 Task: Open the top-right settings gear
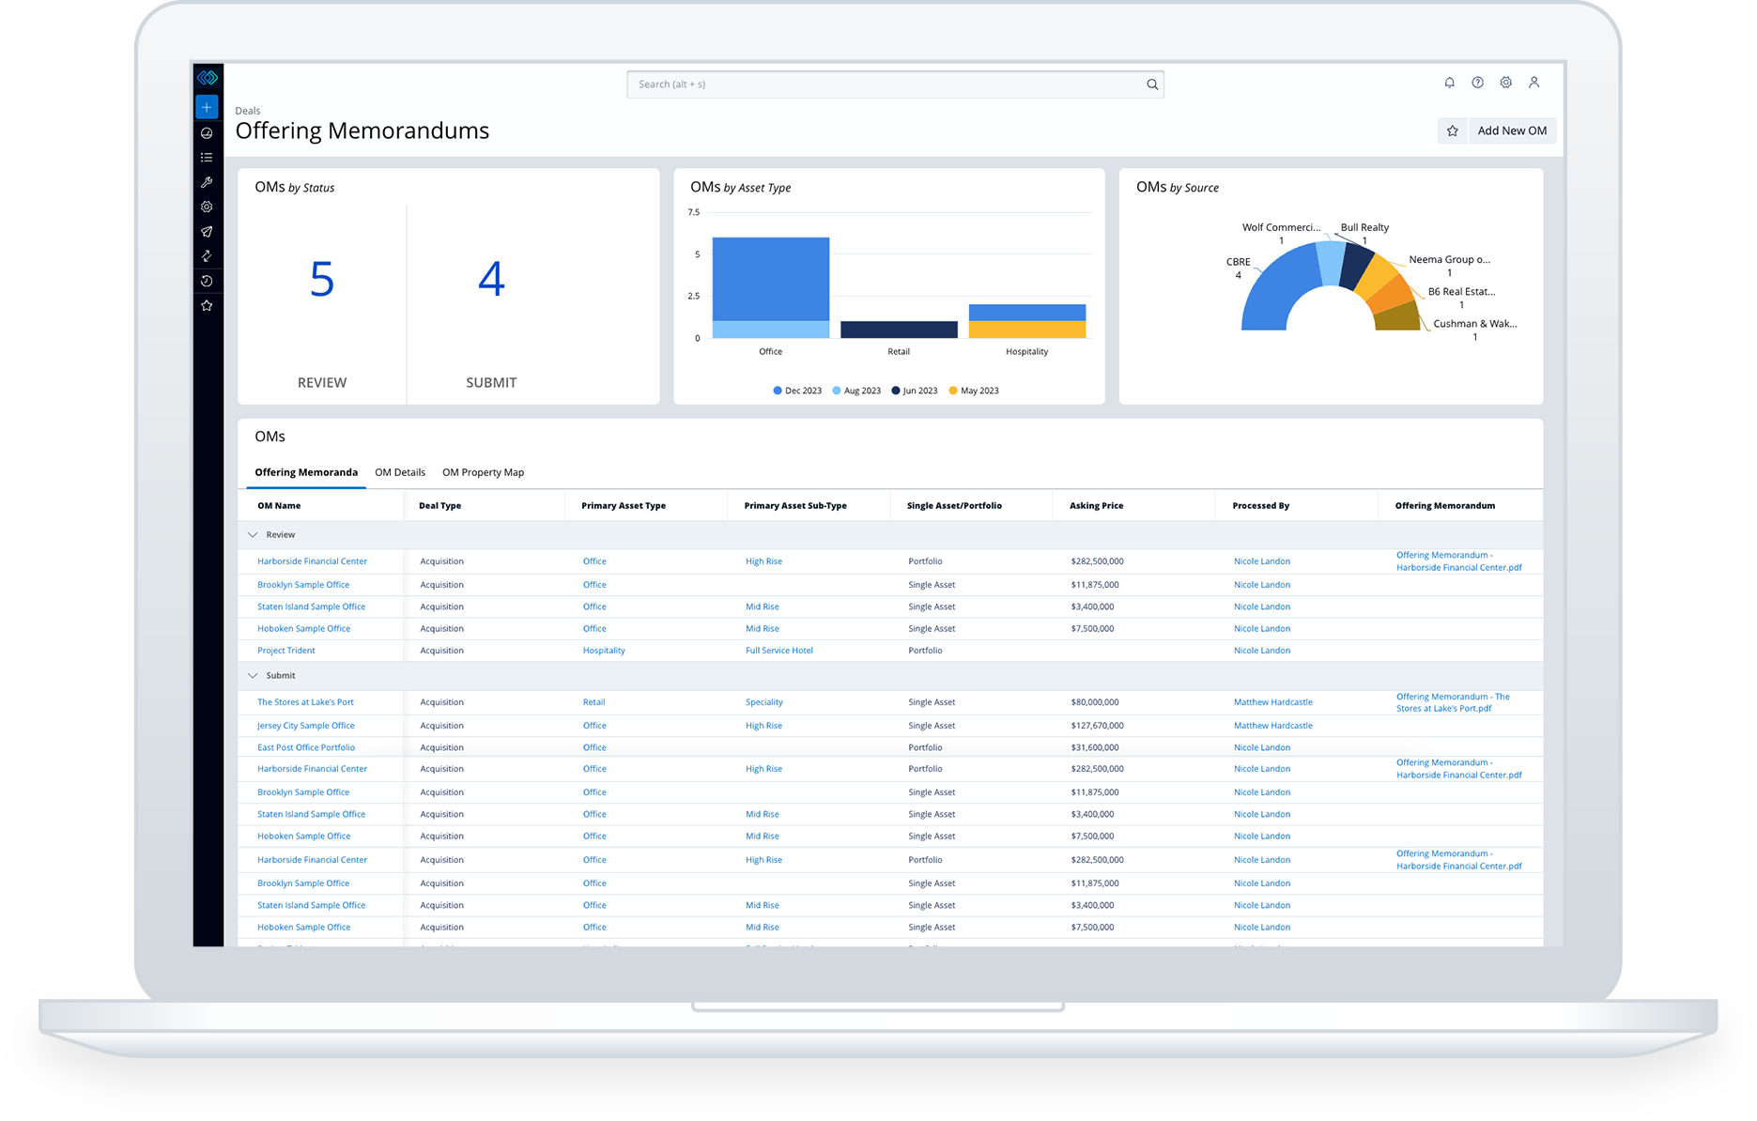coord(1505,83)
